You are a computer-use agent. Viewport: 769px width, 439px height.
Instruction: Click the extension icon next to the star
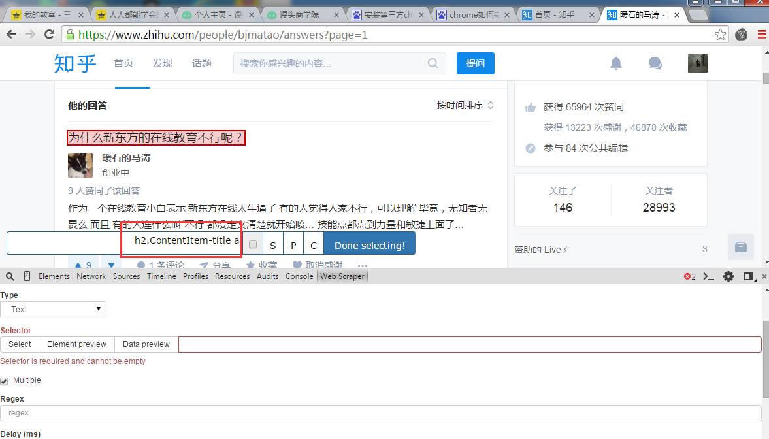(x=742, y=35)
